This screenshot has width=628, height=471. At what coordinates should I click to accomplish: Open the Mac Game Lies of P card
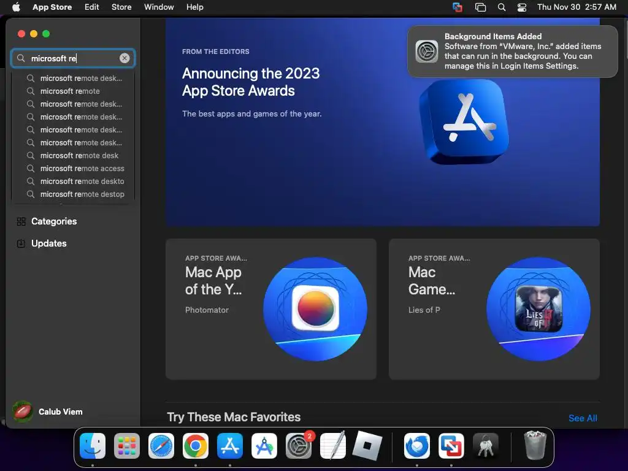pos(494,309)
